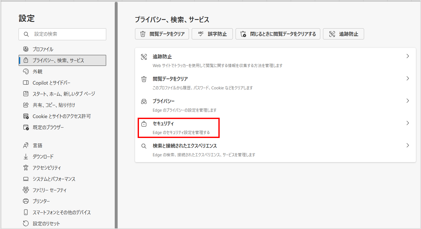The height and width of the screenshot is (229, 421).
Task: Click the プロファイル profile icon
Action: tap(26, 49)
